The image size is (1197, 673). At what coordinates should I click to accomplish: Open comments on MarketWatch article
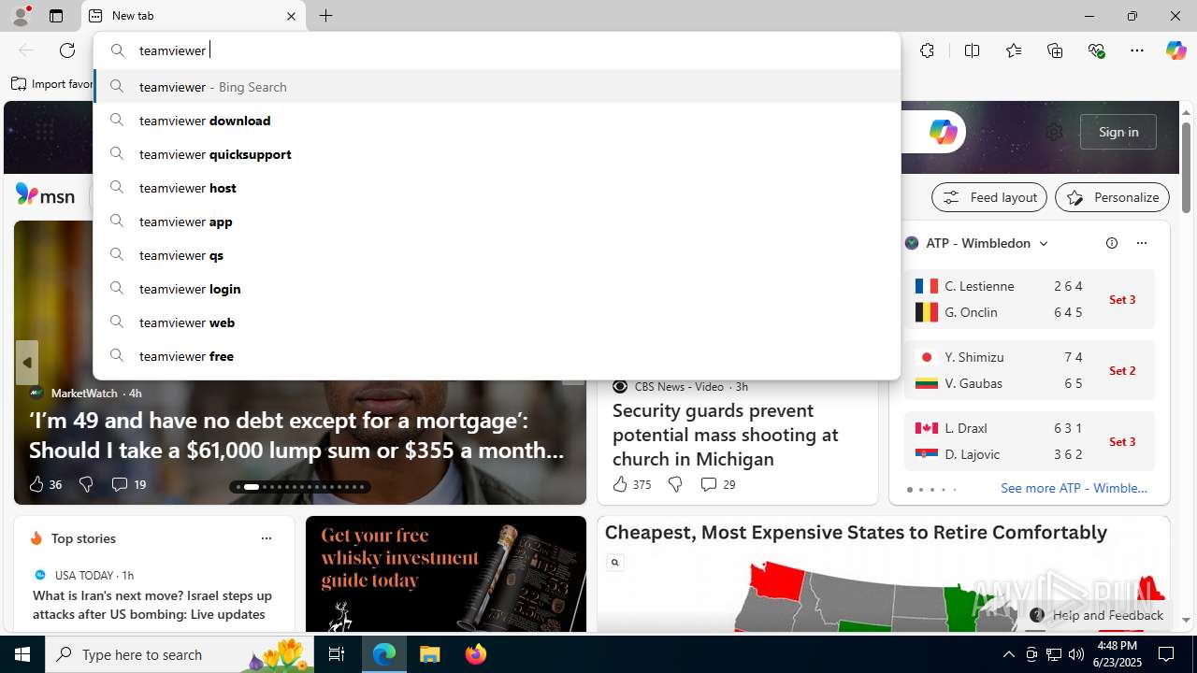(128, 484)
